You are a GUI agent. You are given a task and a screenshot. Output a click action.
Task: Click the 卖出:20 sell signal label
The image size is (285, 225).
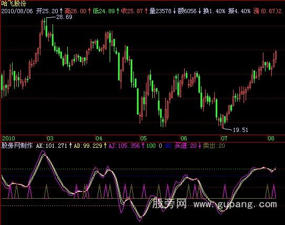click(x=214, y=146)
